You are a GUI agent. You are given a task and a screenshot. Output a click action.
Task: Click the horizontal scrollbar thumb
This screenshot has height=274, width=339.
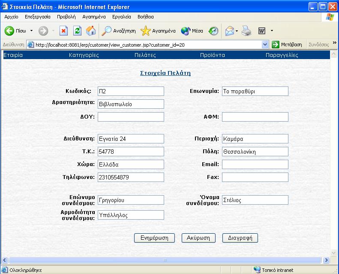[165, 260]
